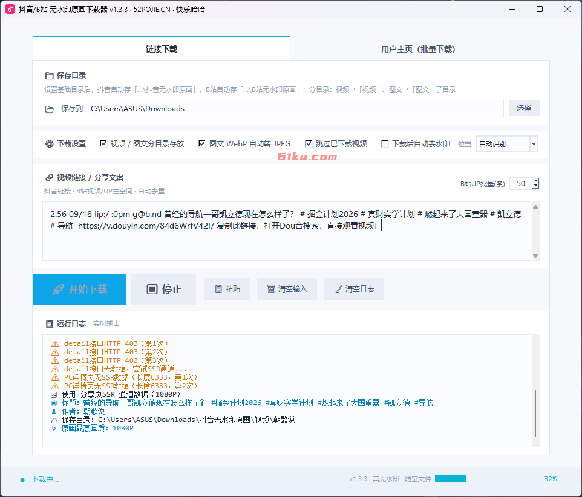This screenshot has width=582, height=497.
Task: Click the 下载中... status text
Action: pyautogui.click(x=45, y=479)
